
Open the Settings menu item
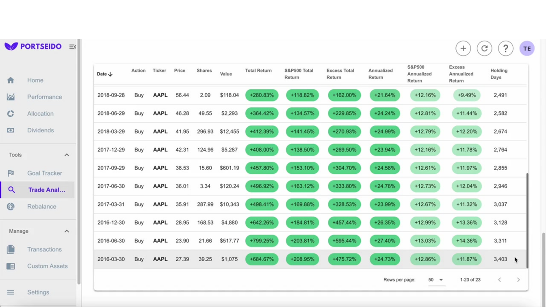click(x=38, y=292)
